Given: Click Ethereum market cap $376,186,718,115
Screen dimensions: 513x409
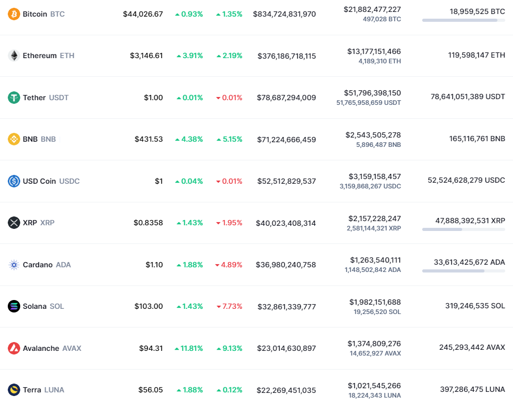Looking at the screenshot, I should point(287,56).
